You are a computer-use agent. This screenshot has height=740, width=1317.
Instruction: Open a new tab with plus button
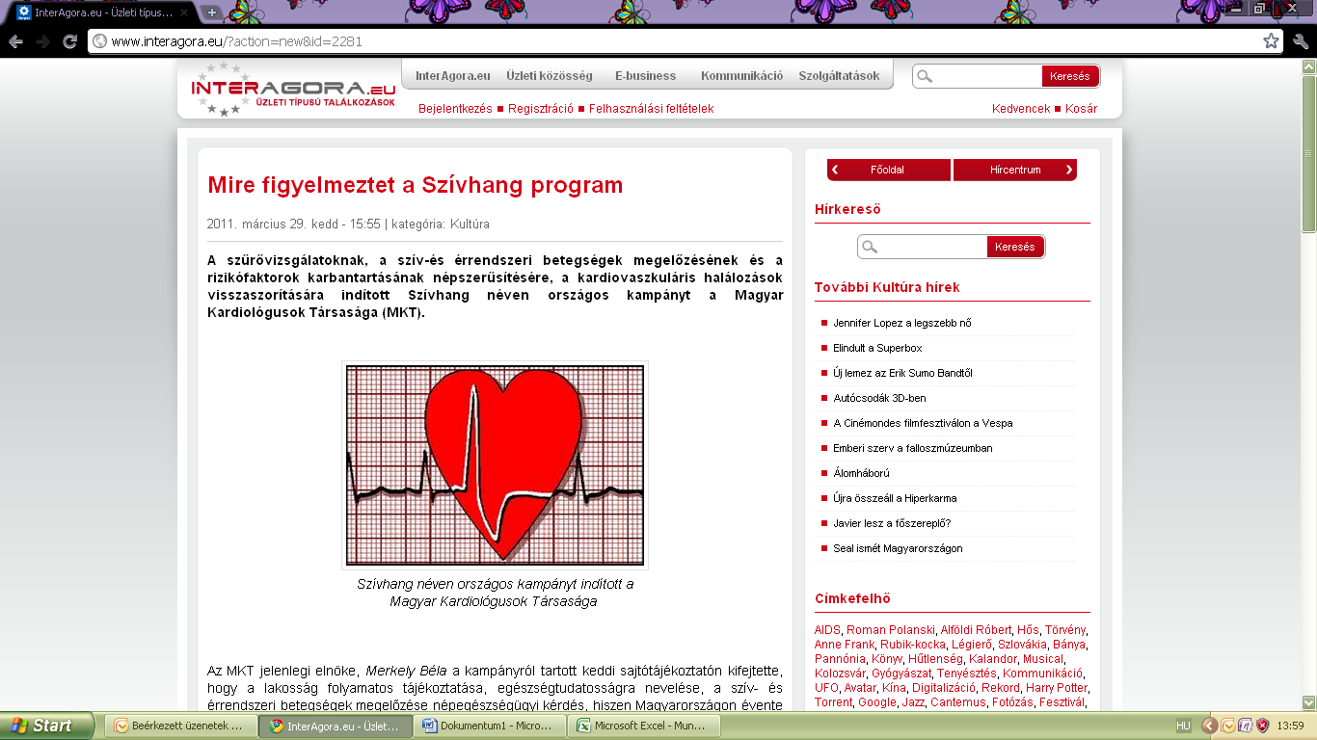[210, 13]
